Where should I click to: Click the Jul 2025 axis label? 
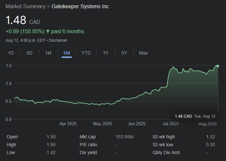click(171, 124)
